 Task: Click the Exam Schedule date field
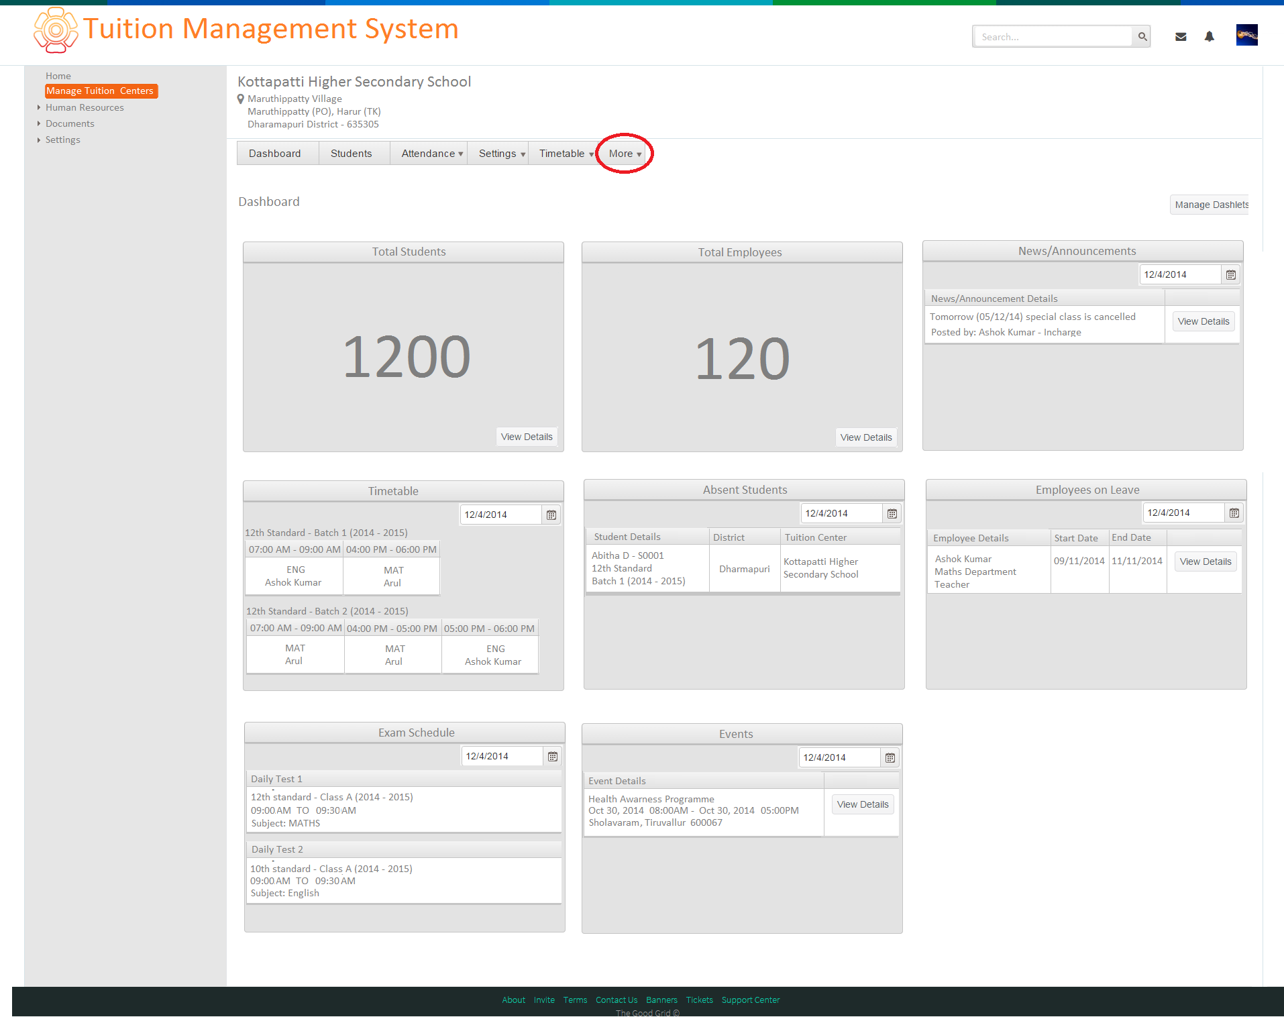[x=502, y=757]
